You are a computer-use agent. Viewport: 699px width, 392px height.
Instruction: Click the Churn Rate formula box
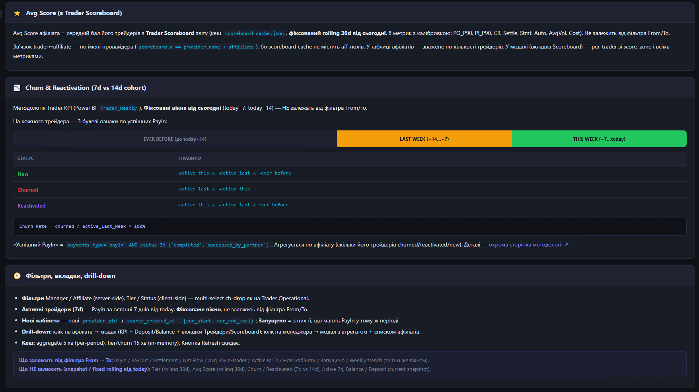tap(350, 226)
